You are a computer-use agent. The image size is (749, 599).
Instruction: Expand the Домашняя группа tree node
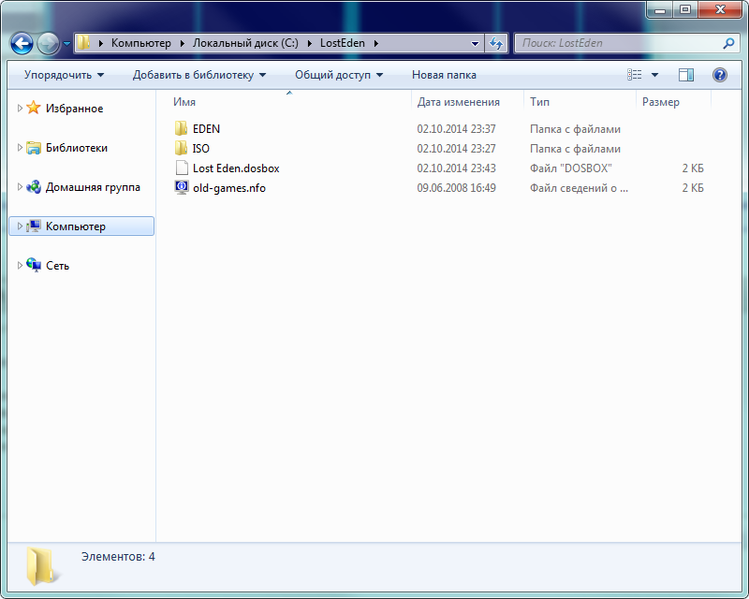coord(20,187)
